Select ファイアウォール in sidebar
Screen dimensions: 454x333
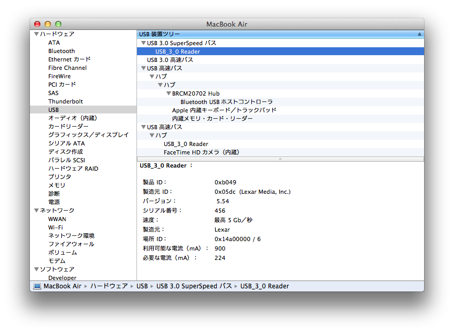pyautogui.click(x=71, y=244)
